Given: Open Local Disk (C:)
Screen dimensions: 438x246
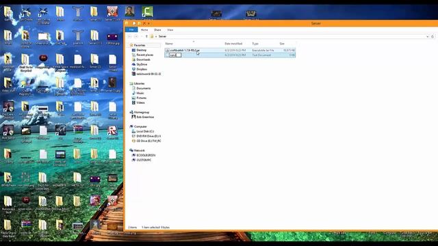Looking at the screenshot, I should 144,131.
